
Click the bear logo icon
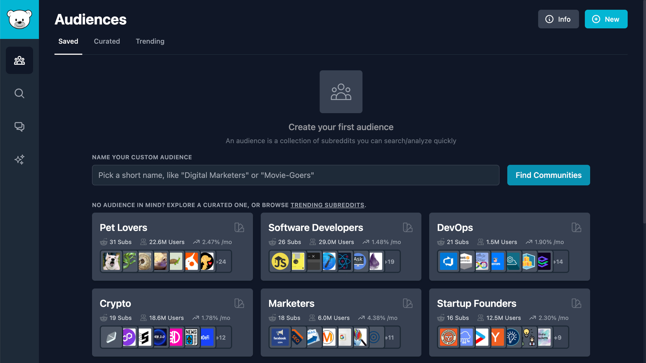coord(19,19)
